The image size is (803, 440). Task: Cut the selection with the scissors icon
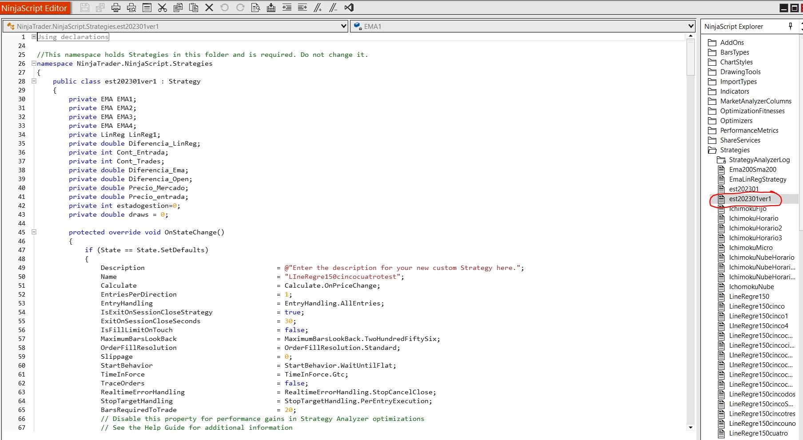(x=163, y=8)
